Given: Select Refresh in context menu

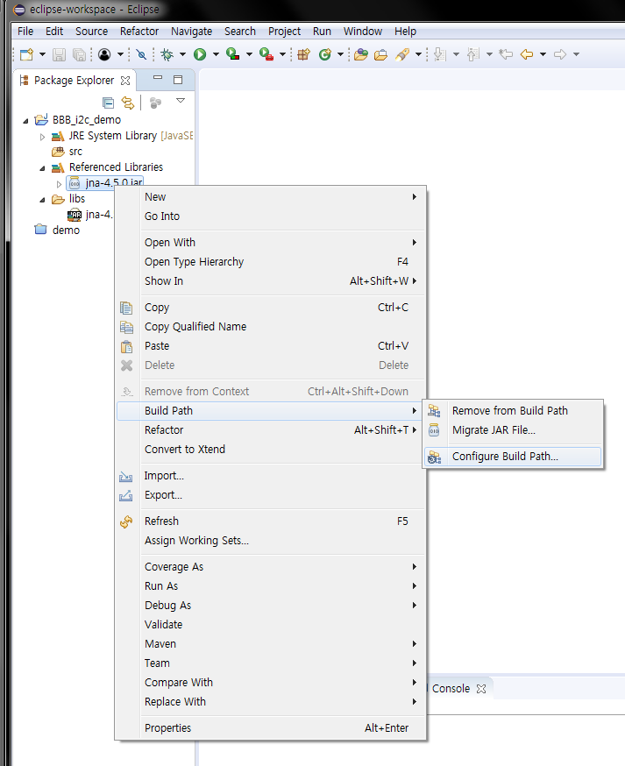Looking at the screenshot, I should (x=271, y=521).
